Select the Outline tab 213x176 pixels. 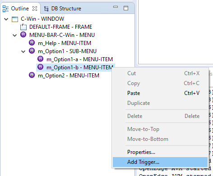click(x=20, y=9)
